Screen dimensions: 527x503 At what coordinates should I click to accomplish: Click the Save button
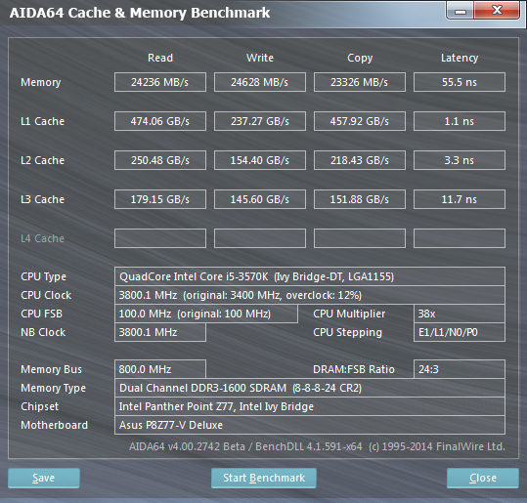coord(44,478)
